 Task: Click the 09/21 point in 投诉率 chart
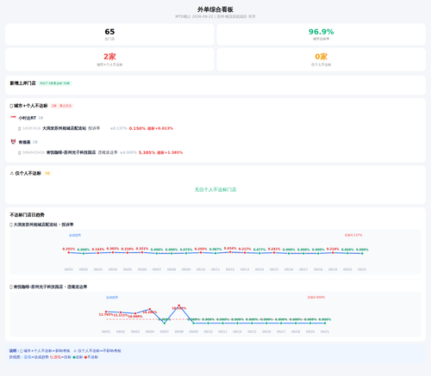coord(362,253)
